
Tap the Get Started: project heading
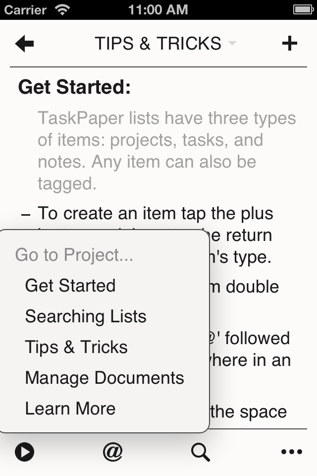[x=75, y=87]
